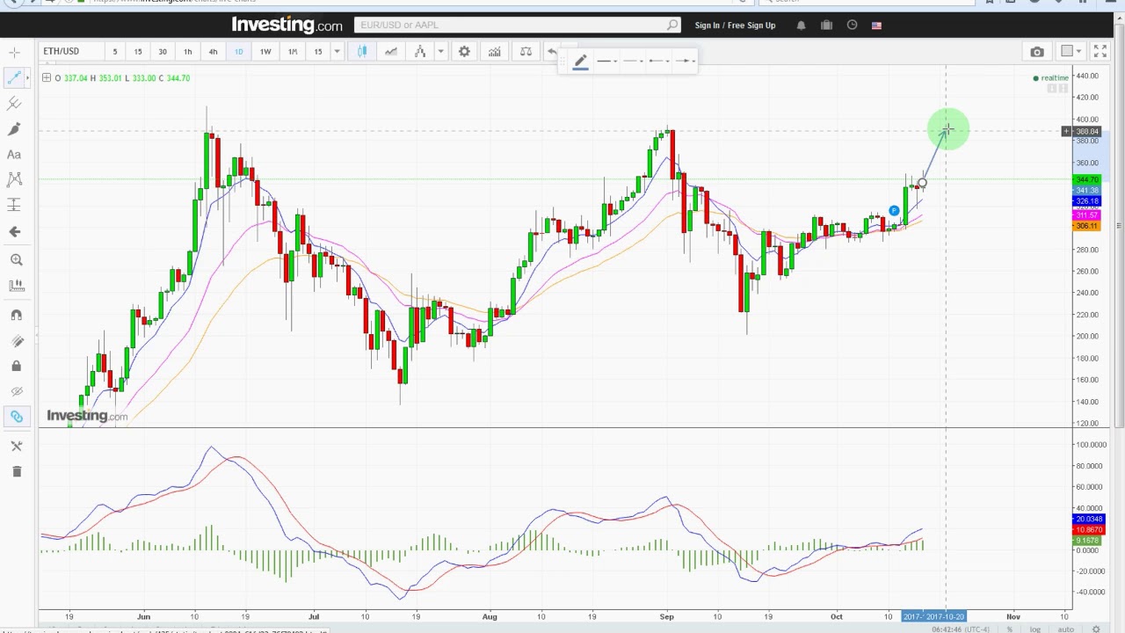Select the text annotation tool

point(14,155)
